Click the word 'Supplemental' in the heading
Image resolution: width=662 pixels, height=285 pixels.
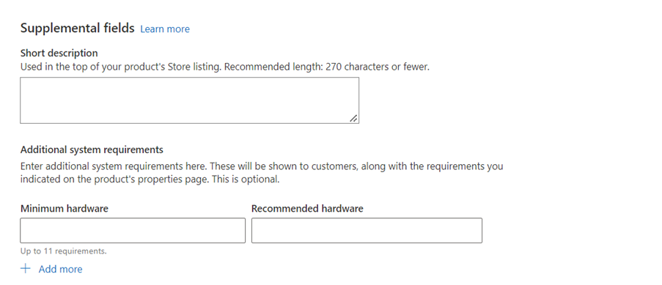[53, 29]
